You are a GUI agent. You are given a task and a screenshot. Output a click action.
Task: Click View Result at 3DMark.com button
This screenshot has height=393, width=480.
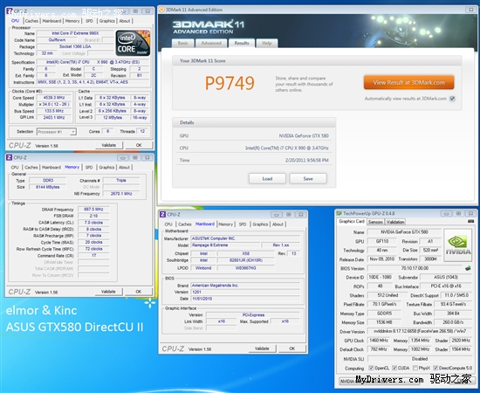coord(408,82)
